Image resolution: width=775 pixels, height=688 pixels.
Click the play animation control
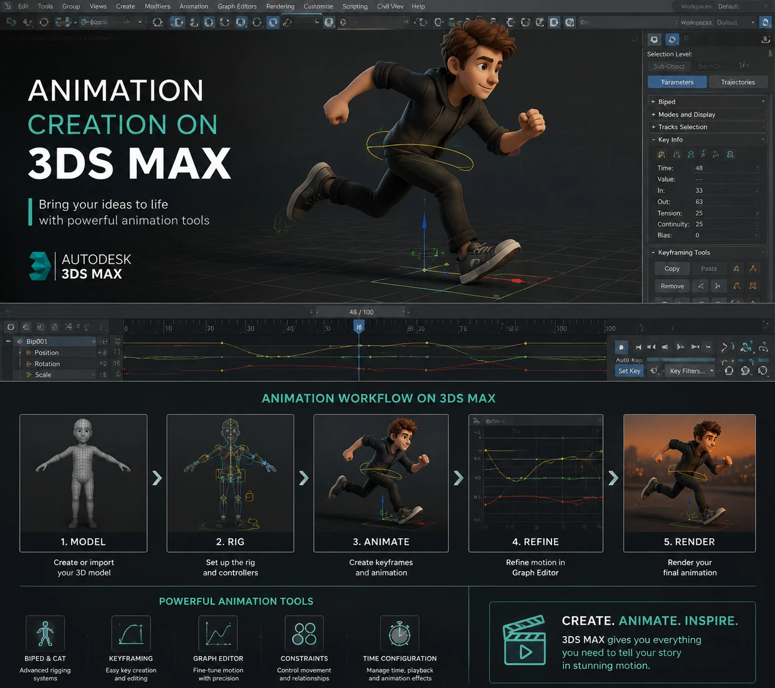tap(680, 347)
